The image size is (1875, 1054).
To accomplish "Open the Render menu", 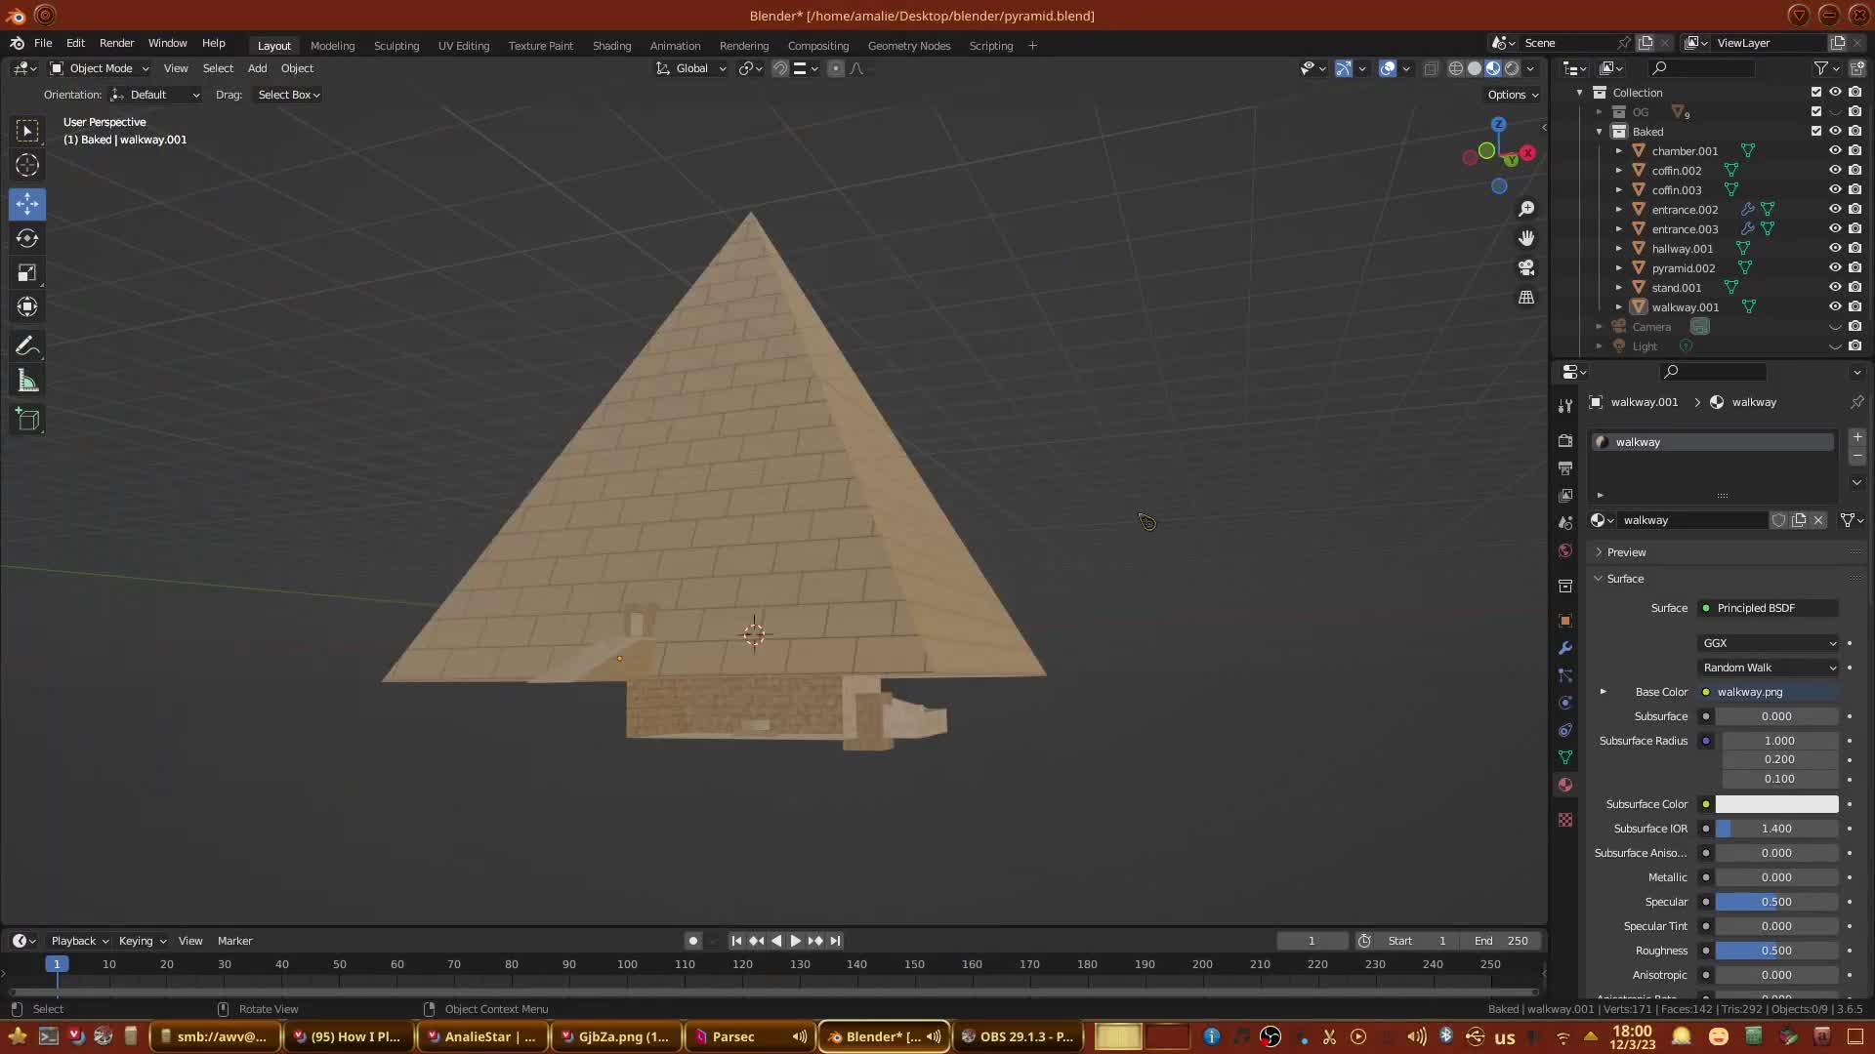I will coord(116,43).
